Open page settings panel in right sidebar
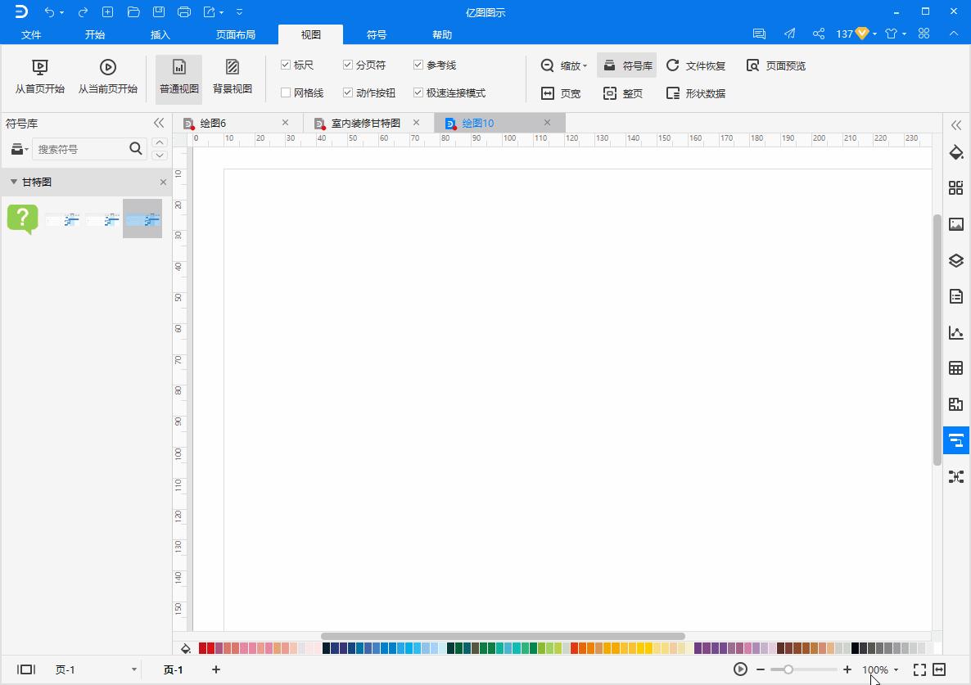 tap(956, 296)
